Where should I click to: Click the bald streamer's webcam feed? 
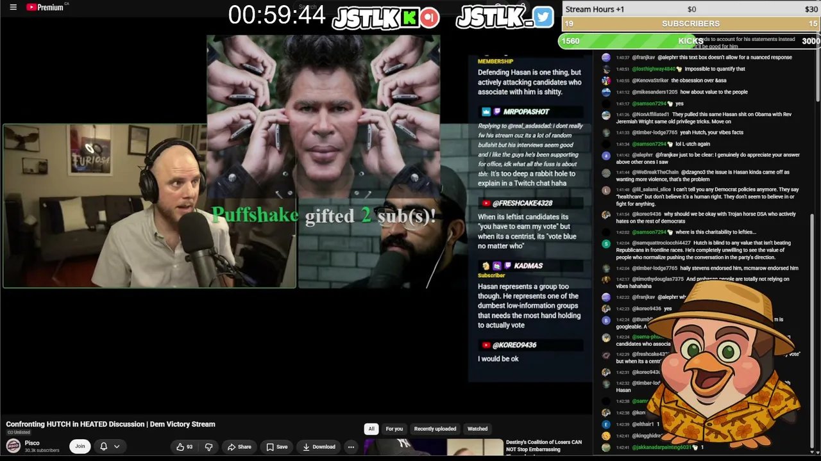150,206
